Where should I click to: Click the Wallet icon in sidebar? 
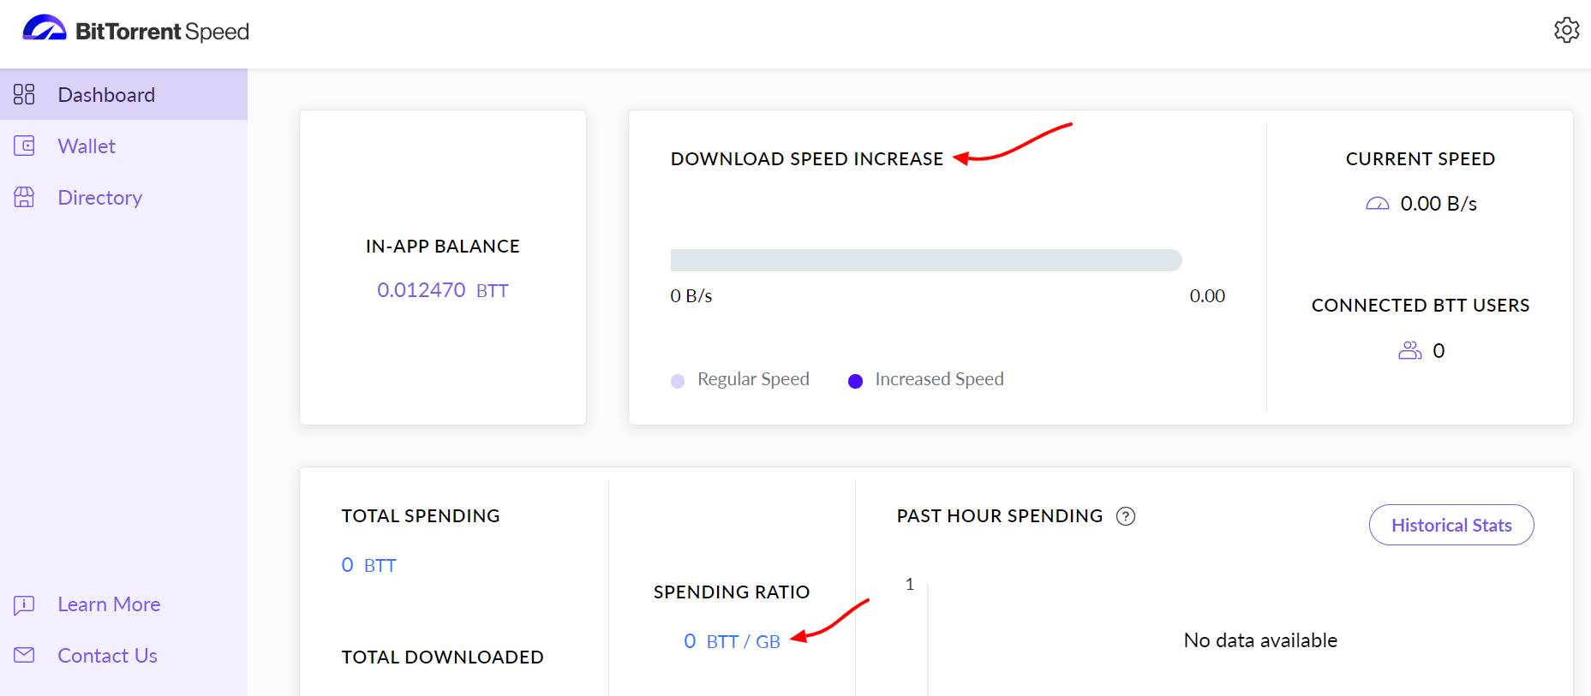24,146
